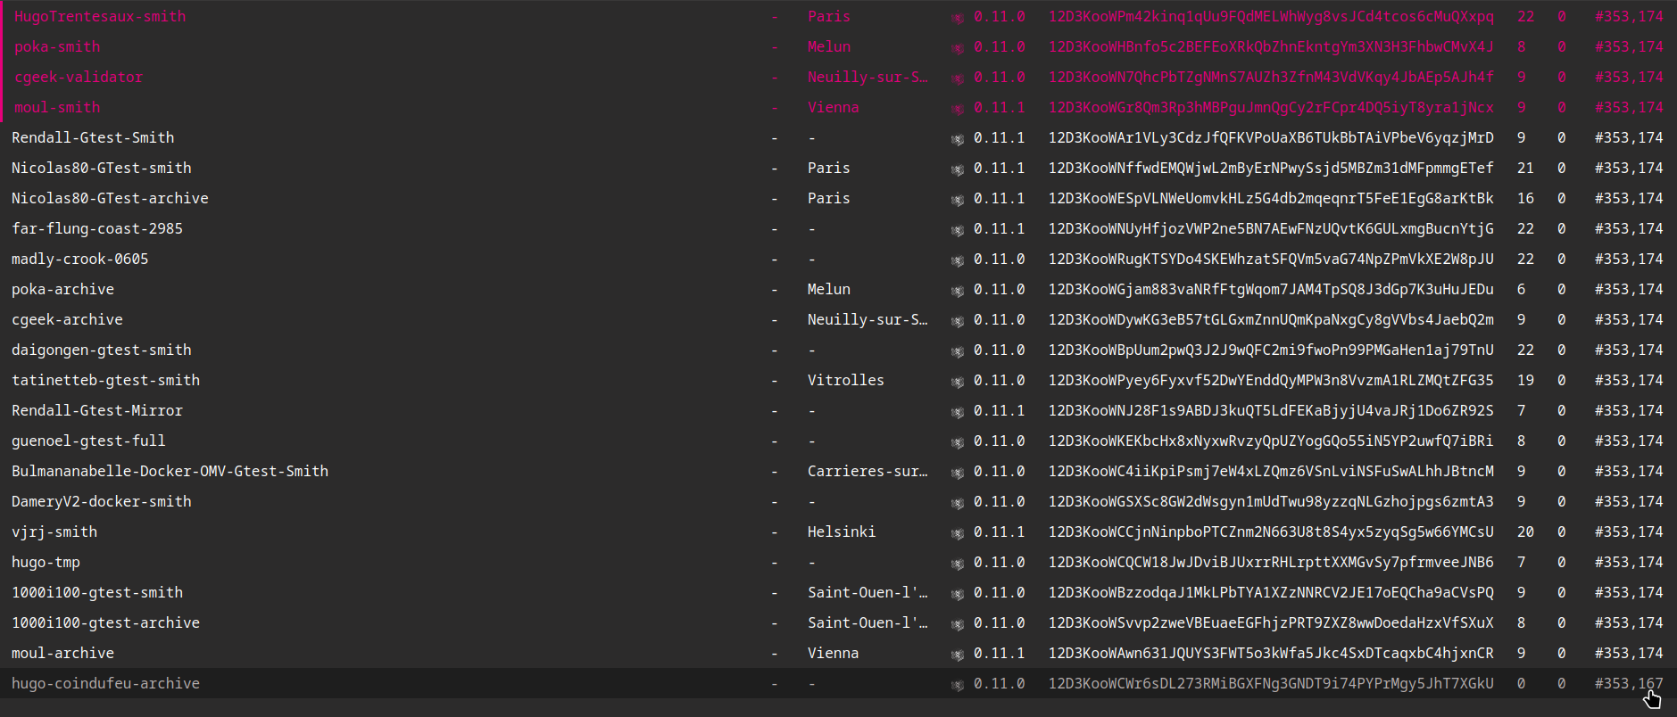1677x717 pixels.
Task: Click implementation icon next to poka-smith version
Action: click(x=957, y=48)
